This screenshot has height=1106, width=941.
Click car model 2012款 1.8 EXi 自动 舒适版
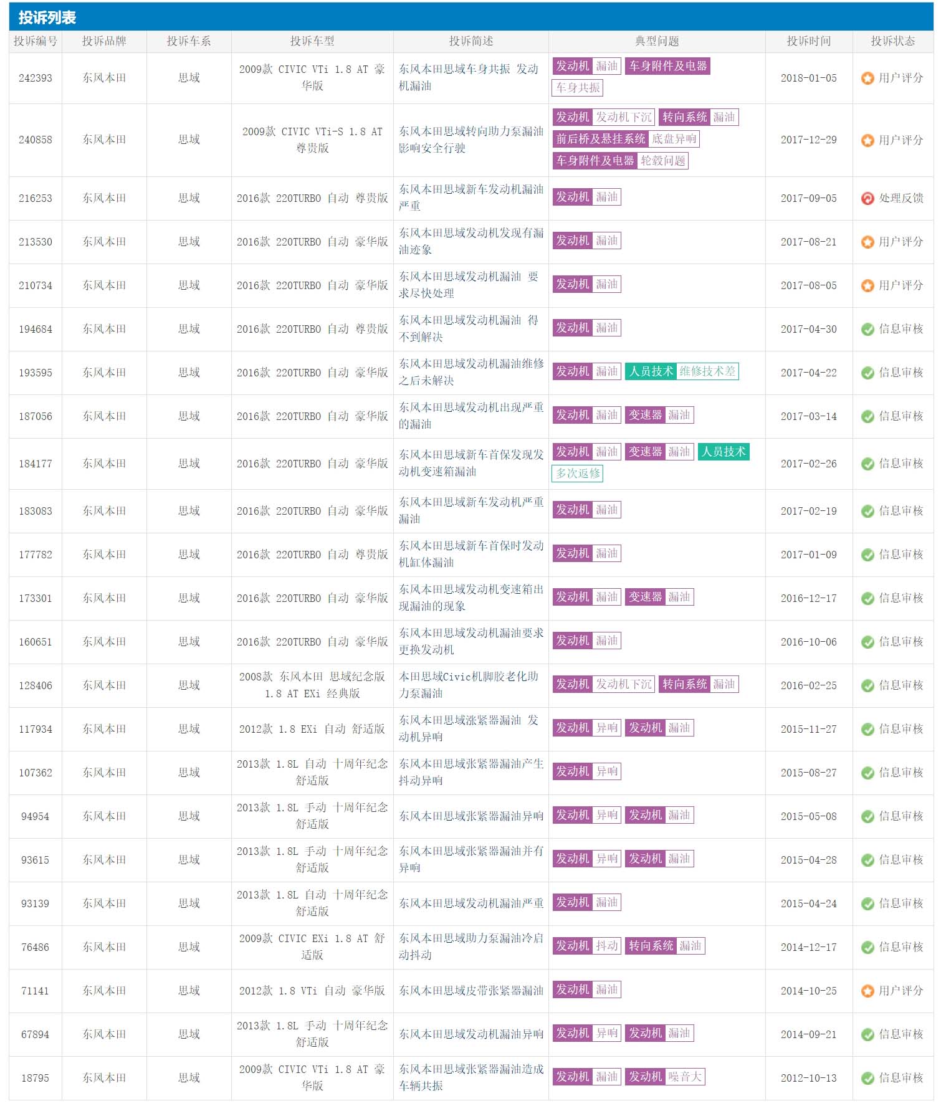click(x=312, y=729)
